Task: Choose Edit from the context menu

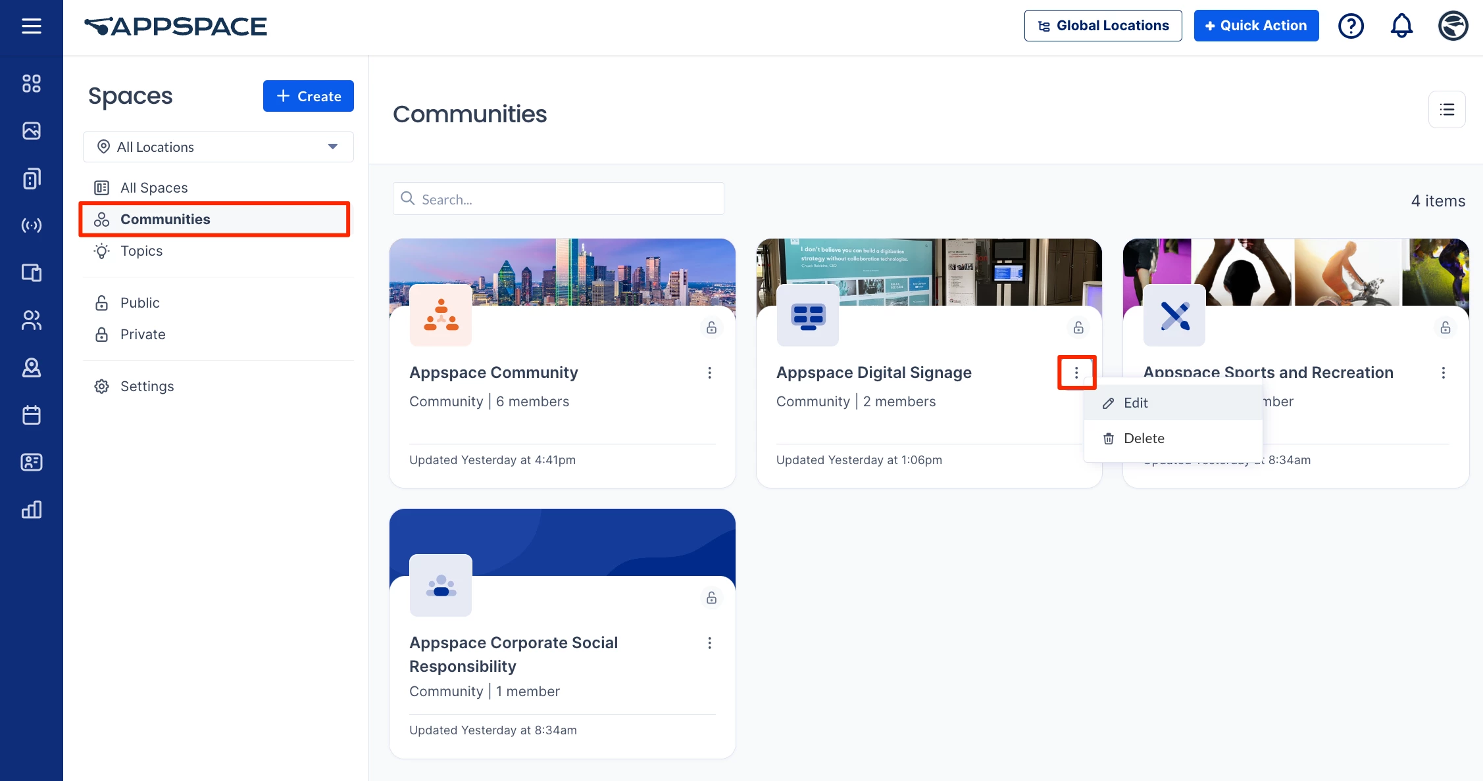Action: tap(1135, 403)
